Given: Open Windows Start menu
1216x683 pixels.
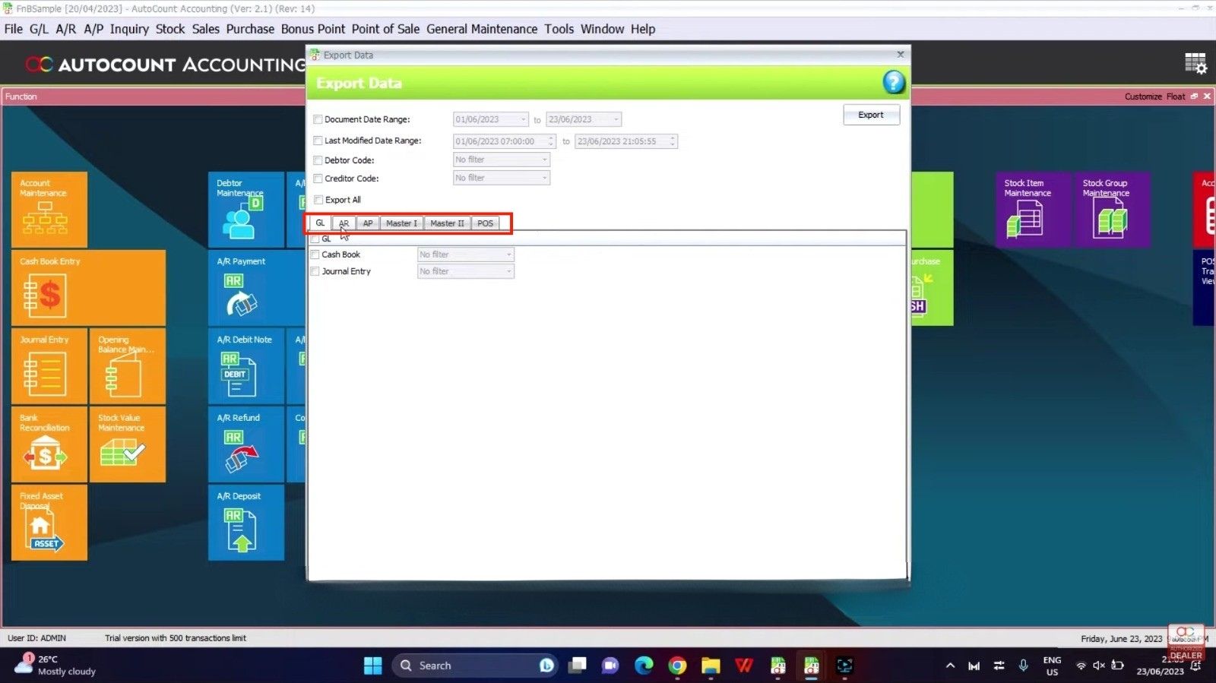Looking at the screenshot, I should pos(373,666).
